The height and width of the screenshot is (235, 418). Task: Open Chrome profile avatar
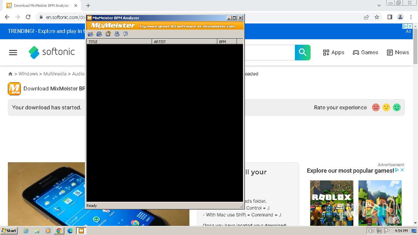pos(400,17)
